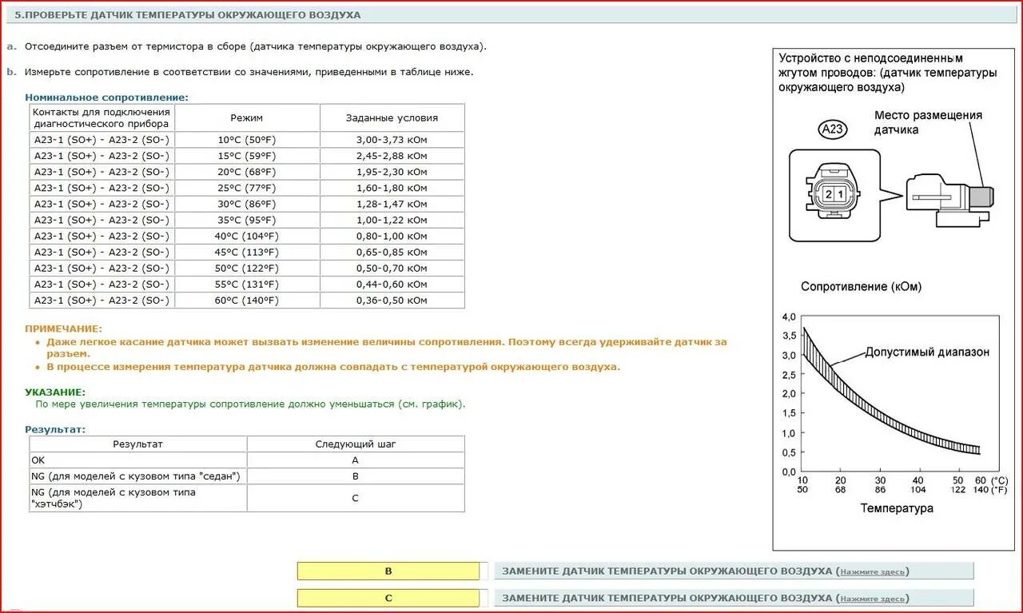Select cell '3,00-3,73 кОм'
Screen dimensions: 1023x613
coord(392,140)
